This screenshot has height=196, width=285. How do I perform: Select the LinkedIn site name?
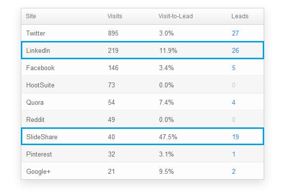(x=38, y=50)
